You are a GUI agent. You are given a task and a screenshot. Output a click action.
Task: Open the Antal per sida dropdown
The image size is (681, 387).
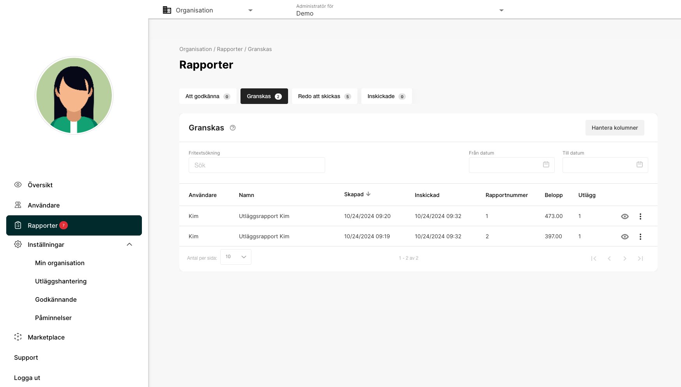coord(236,257)
